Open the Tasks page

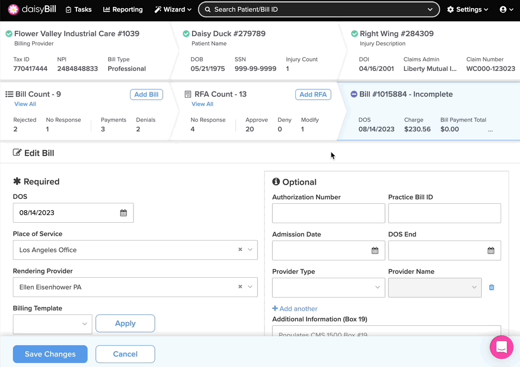click(x=78, y=9)
